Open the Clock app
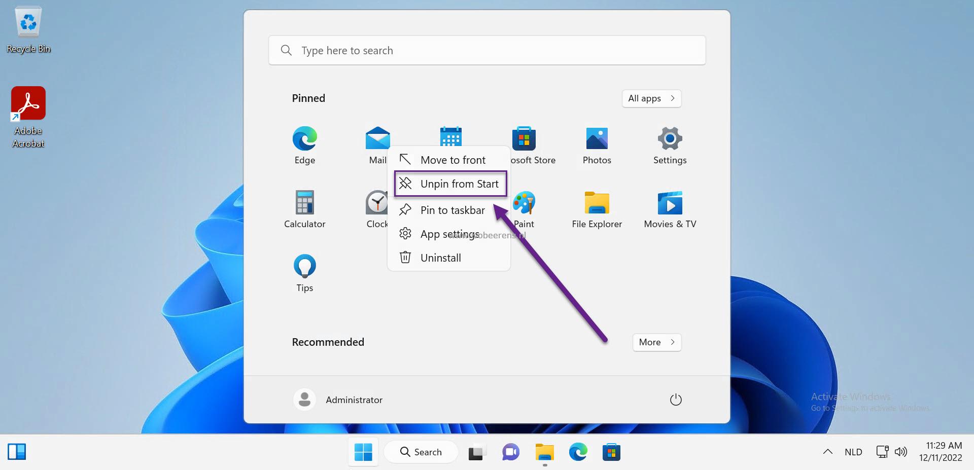This screenshot has height=470, width=974. click(x=377, y=209)
